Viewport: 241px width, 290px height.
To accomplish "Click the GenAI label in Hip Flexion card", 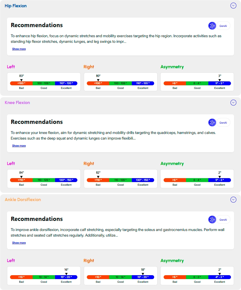I will click(223, 25).
